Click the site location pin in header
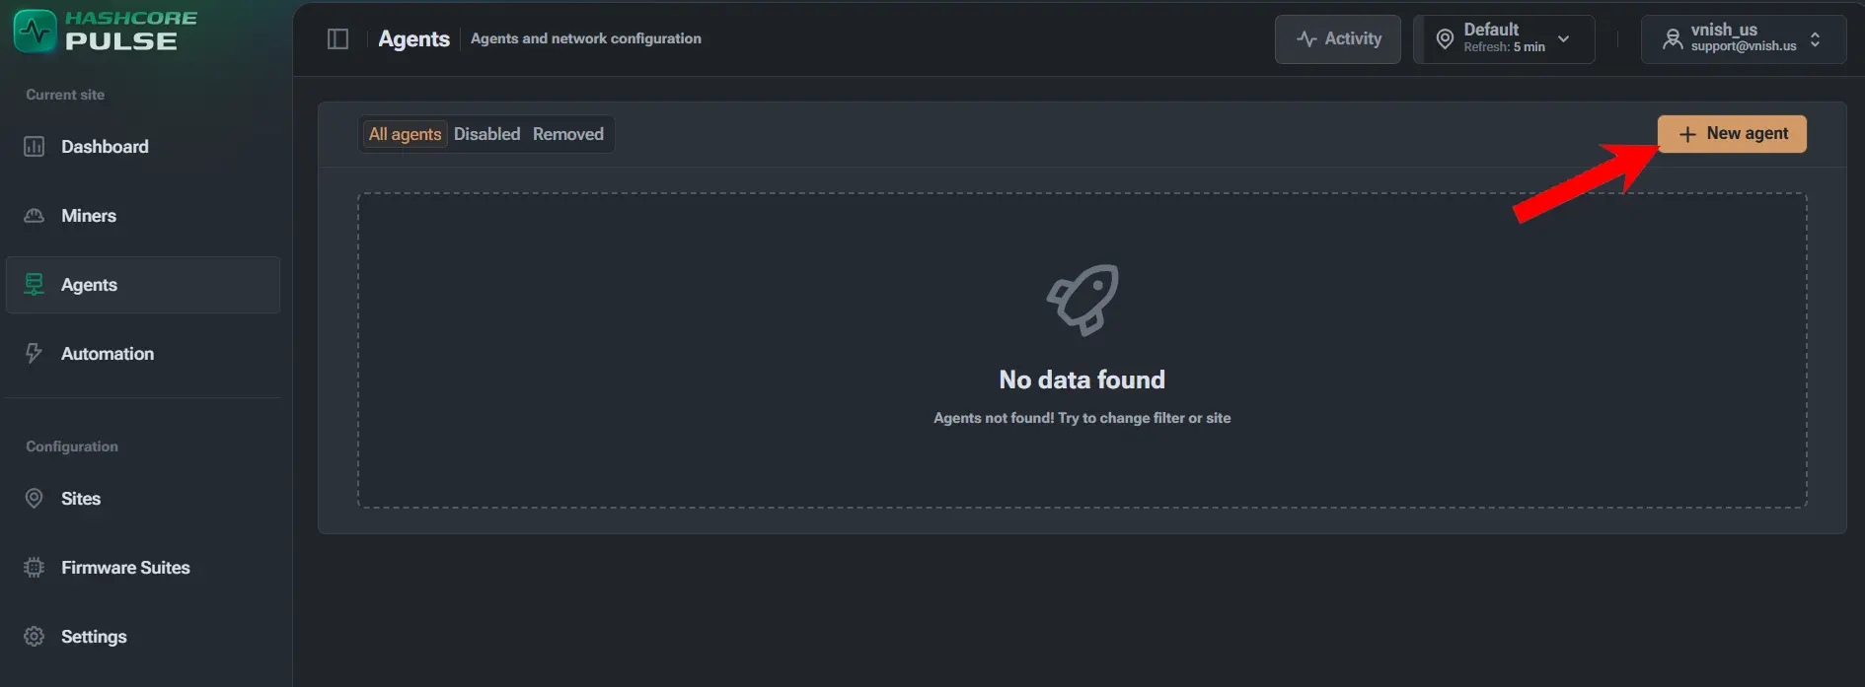 coord(1445,39)
